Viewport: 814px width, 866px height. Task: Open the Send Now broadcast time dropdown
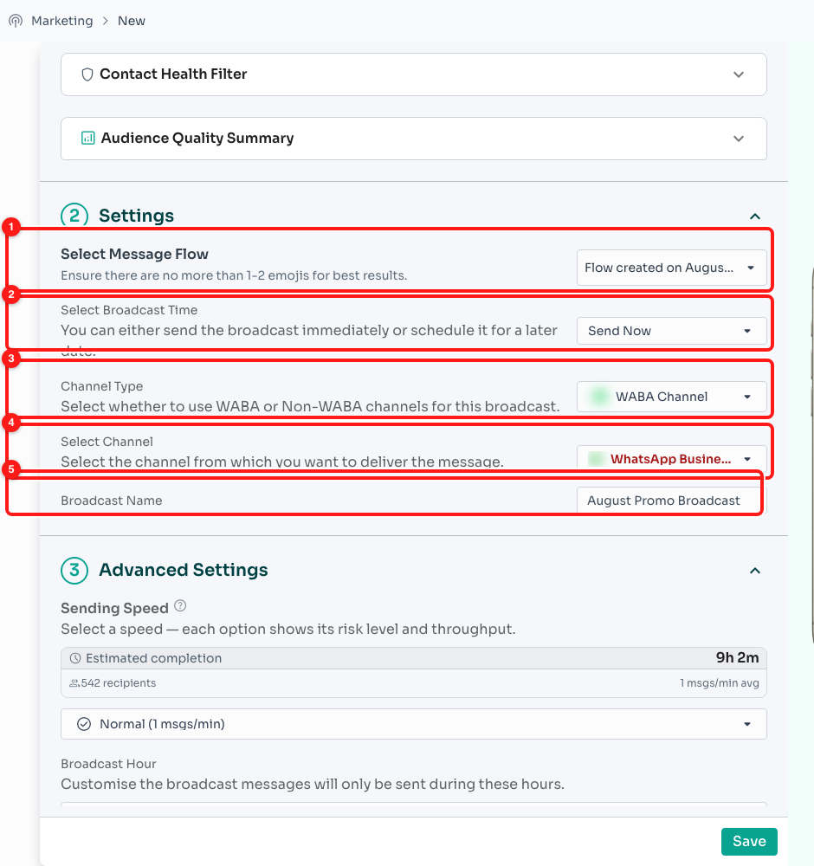671,331
